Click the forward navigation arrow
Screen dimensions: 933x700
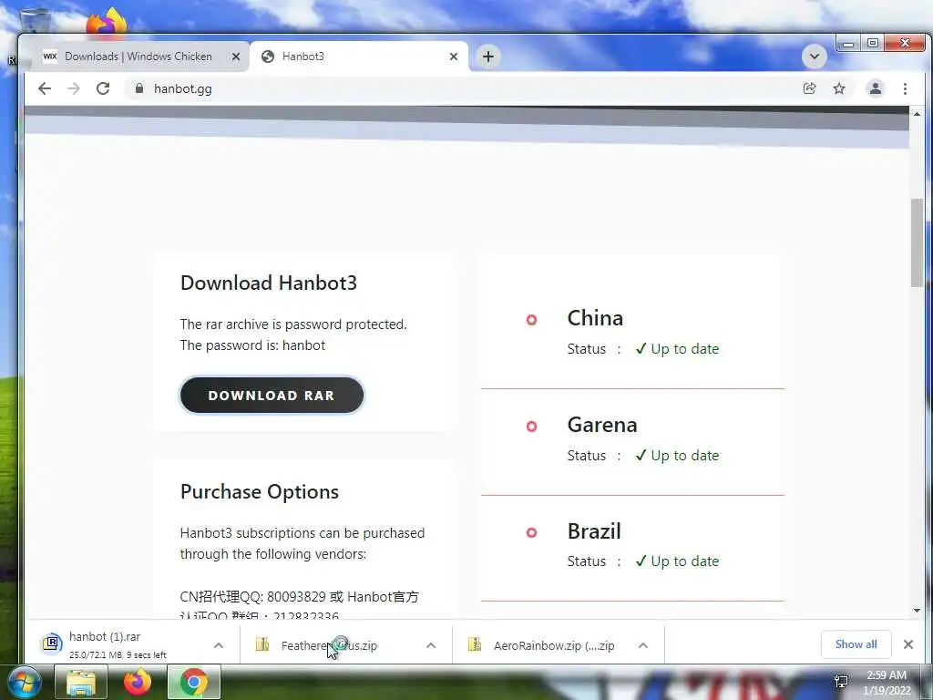[x=73, y=88]
